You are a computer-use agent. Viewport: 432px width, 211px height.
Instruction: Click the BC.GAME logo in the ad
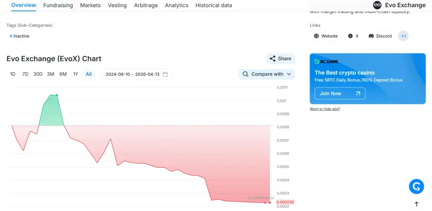click(326, 61)
